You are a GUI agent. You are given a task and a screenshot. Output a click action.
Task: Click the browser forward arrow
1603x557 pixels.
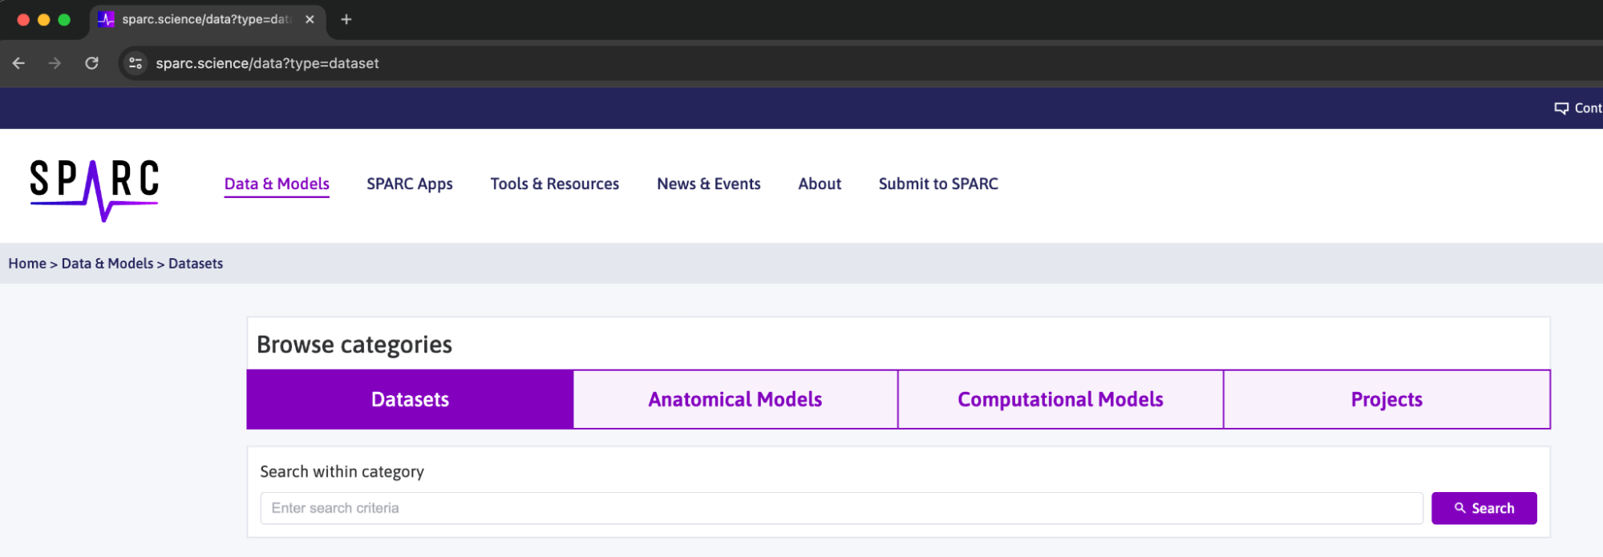pyautogui.click(x=55, y=63)
